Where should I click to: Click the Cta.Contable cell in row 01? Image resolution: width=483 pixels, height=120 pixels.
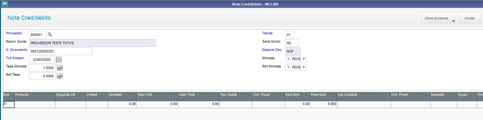point(364,104)
